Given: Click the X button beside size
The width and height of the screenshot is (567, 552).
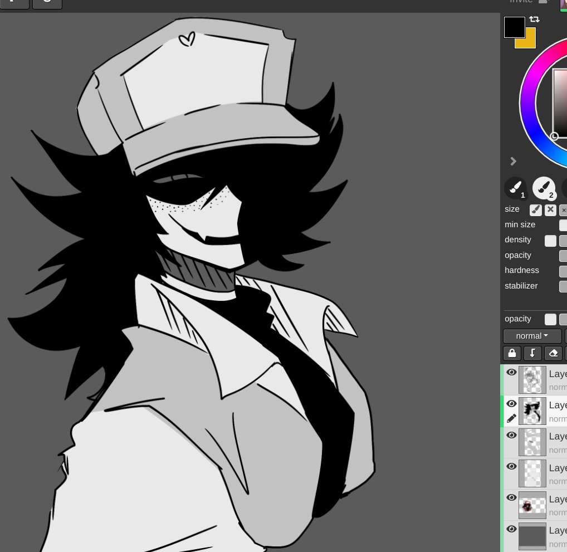Looking at the screenshot, I should click(x=550, y=210).
